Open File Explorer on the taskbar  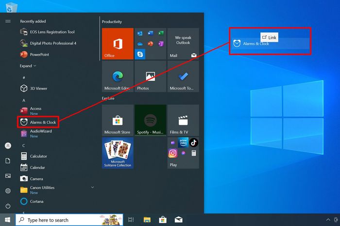click(x=147, y=220)
